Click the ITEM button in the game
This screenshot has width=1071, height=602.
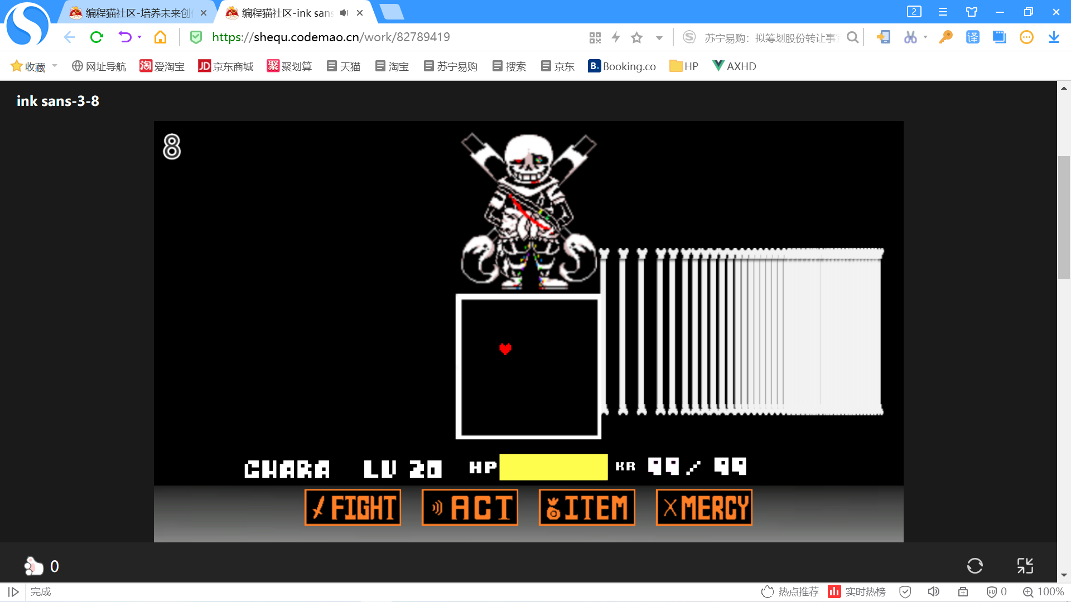pos(587,508)
